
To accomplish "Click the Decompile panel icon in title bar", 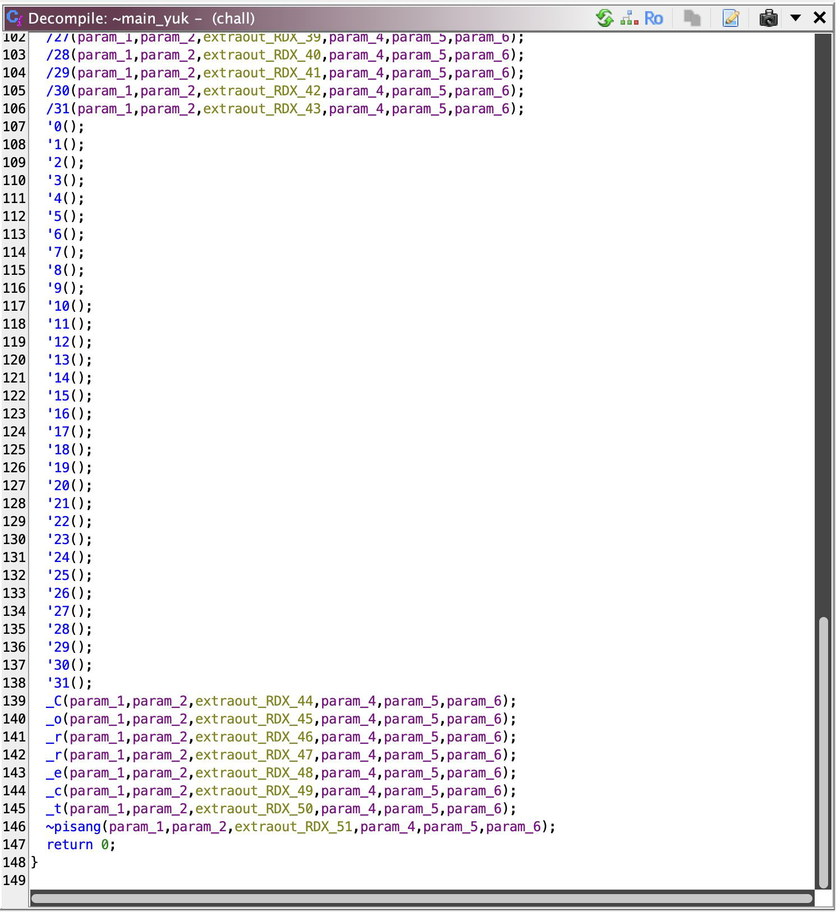I will pyautogui.click(x=14, y=18).
